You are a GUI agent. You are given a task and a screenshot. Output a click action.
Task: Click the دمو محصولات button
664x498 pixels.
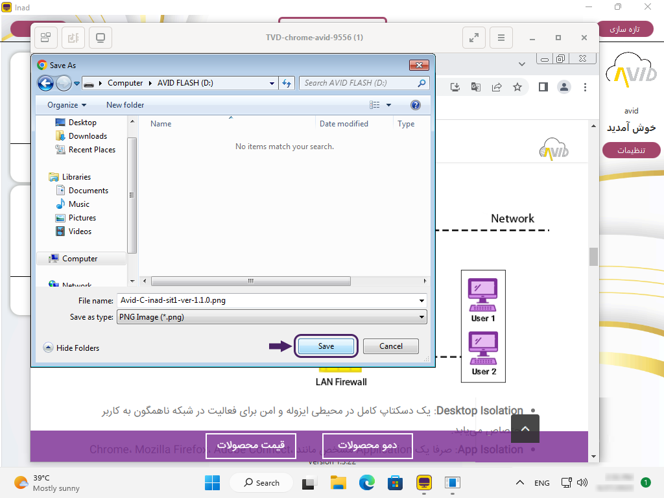pos(367,445)
